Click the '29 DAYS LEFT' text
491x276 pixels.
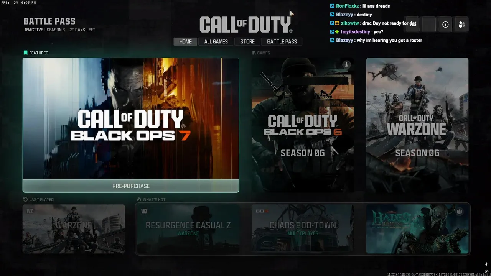coord(82,30)
